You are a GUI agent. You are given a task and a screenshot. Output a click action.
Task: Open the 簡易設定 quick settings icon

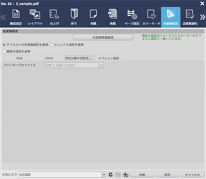[x=16, y=17]
